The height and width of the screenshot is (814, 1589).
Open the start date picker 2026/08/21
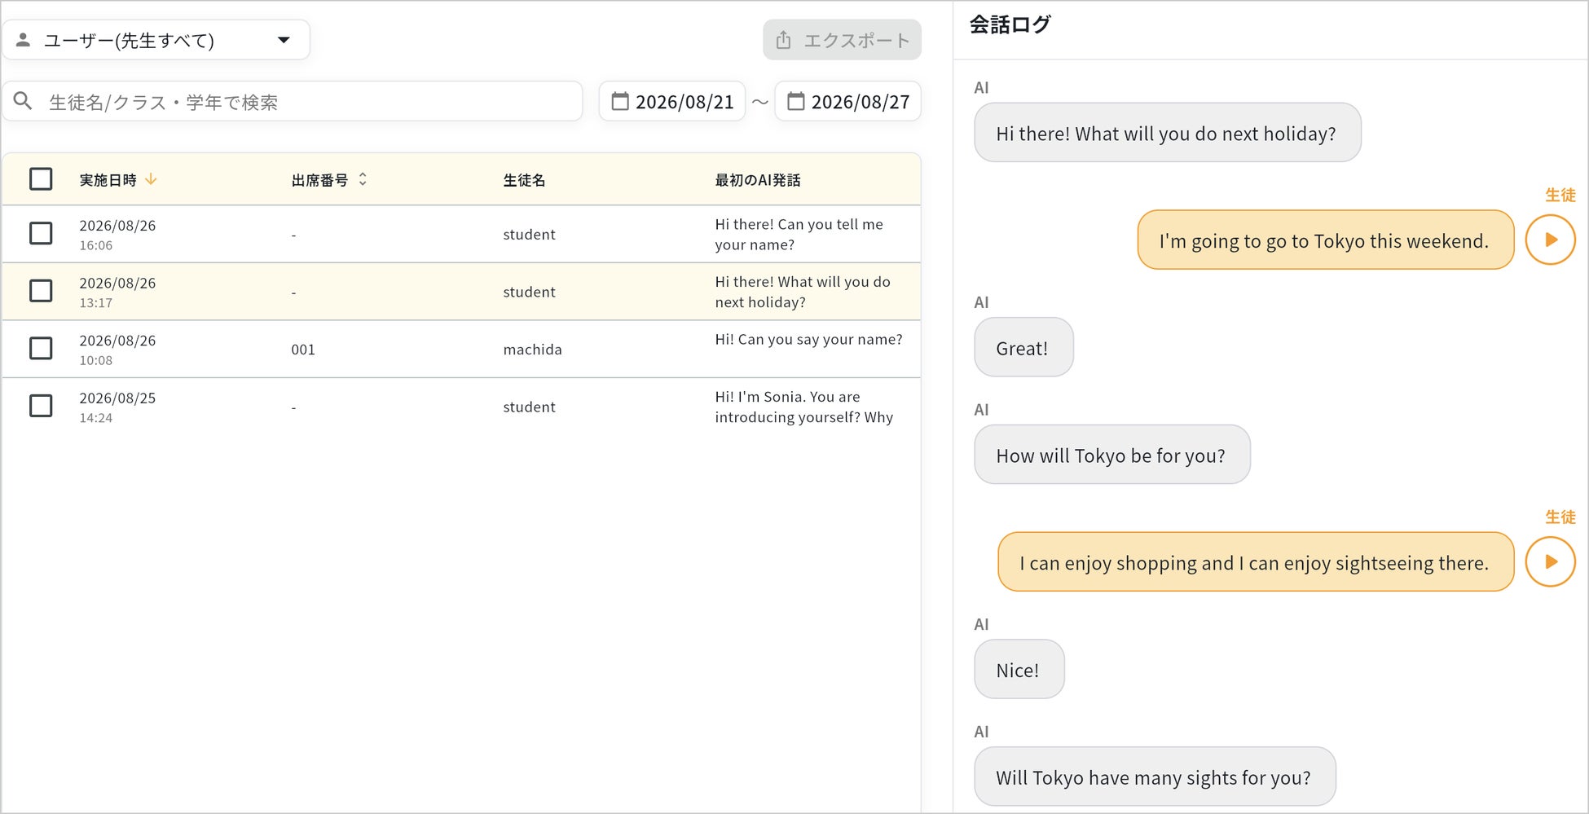click(672, 101)
